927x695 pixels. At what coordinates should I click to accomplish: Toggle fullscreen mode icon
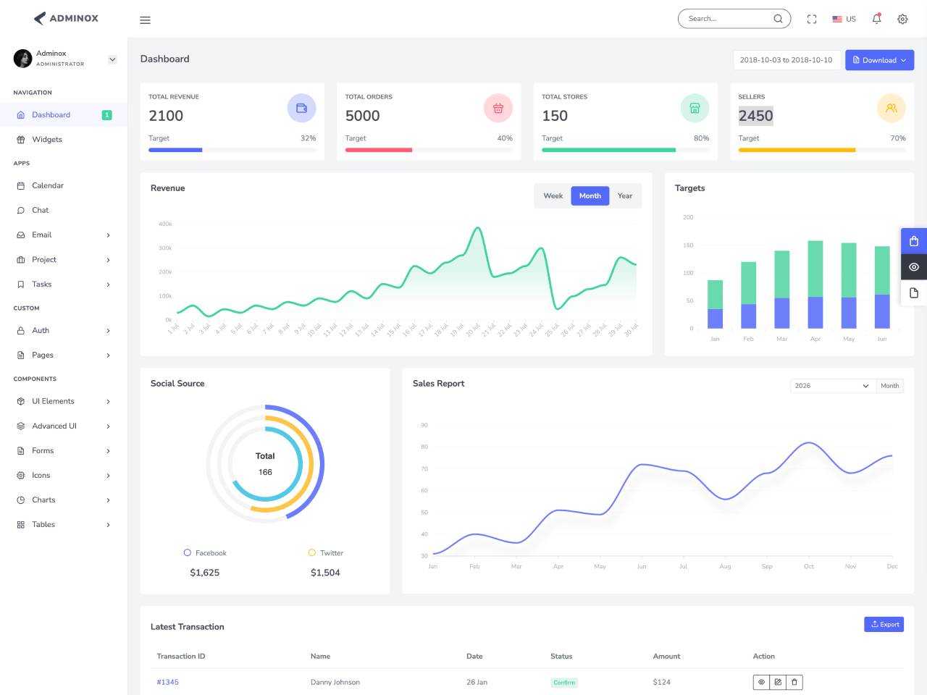[x=812, y=19]
